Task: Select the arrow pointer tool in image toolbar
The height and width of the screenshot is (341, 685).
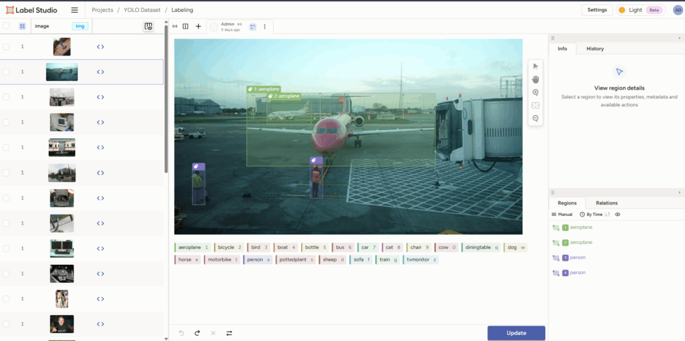Action: click(x=536, y=66)
